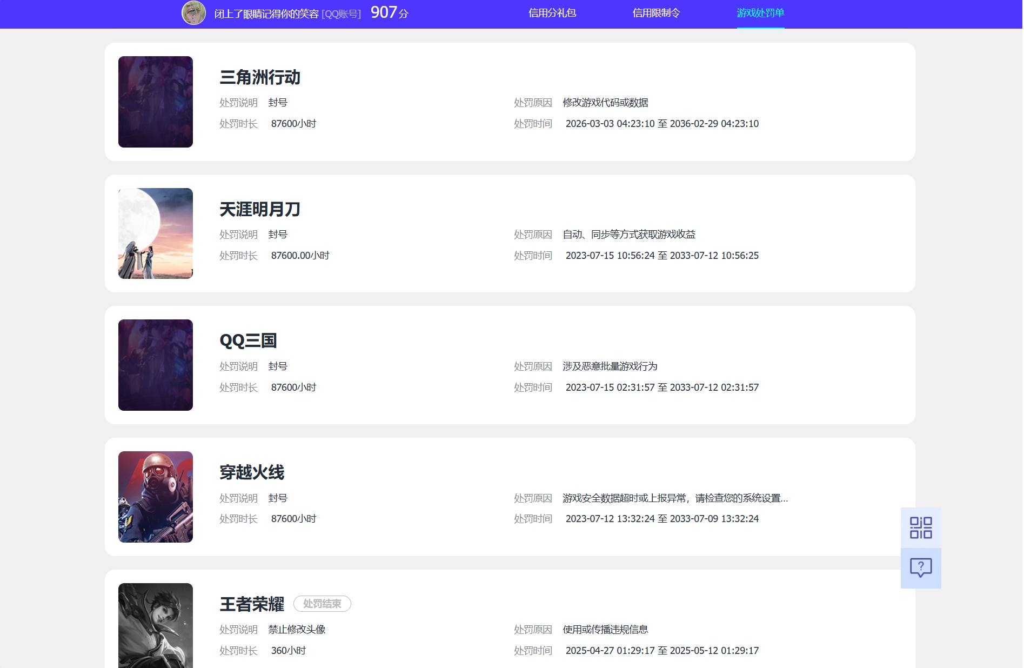Screen dimensions: 1024x668
Task: Open the 王者荣耀 grayscale cover thumbnail
Action: [156, 626]
